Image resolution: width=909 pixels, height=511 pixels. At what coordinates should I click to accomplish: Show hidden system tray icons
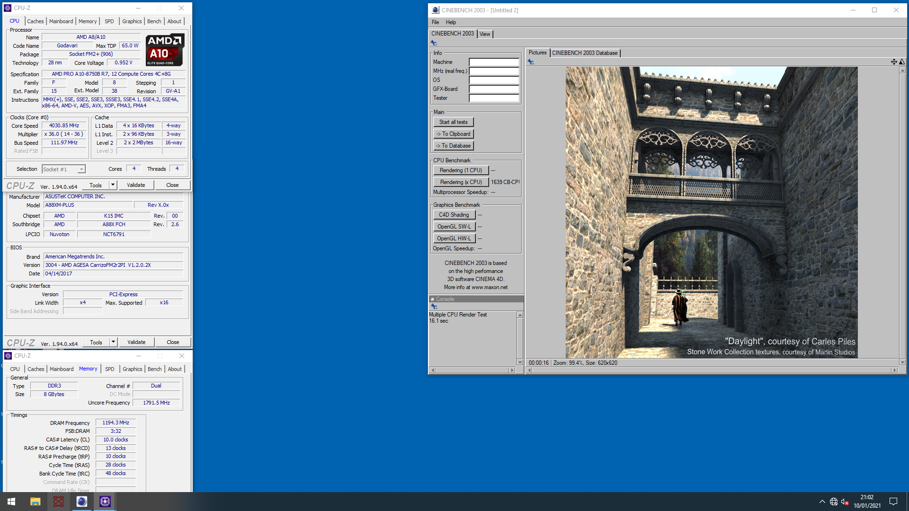click(822, 502)
